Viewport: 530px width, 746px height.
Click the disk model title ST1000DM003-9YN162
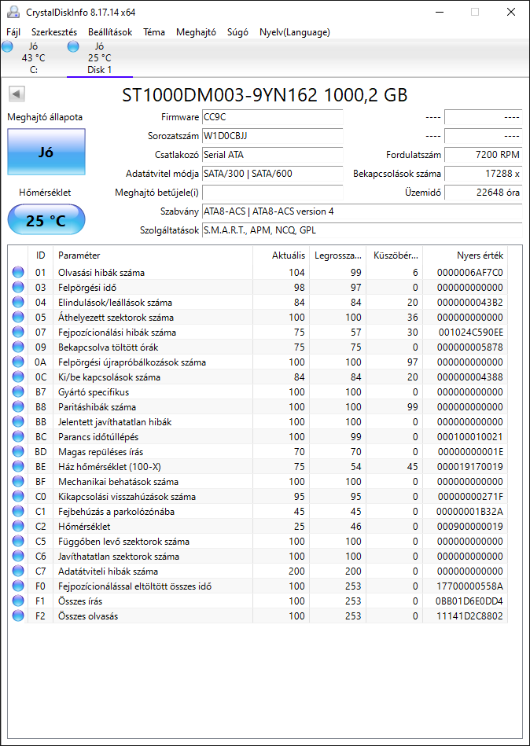pyautogui.click(x=219, y=94)
